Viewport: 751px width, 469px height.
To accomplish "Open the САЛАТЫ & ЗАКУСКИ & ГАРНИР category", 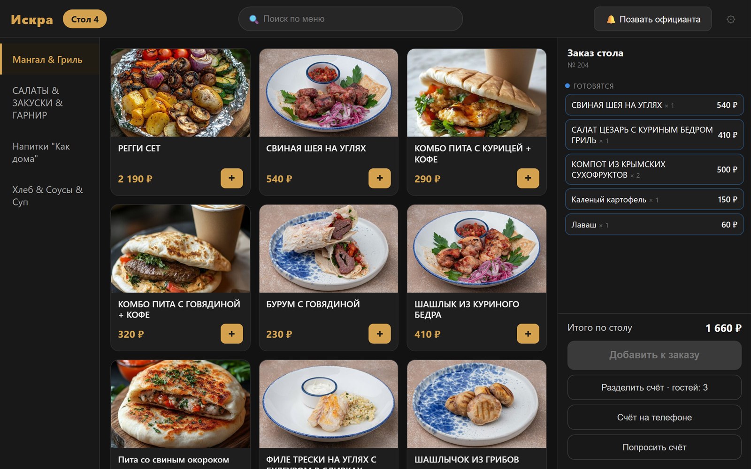I will (x=50, y=103).
